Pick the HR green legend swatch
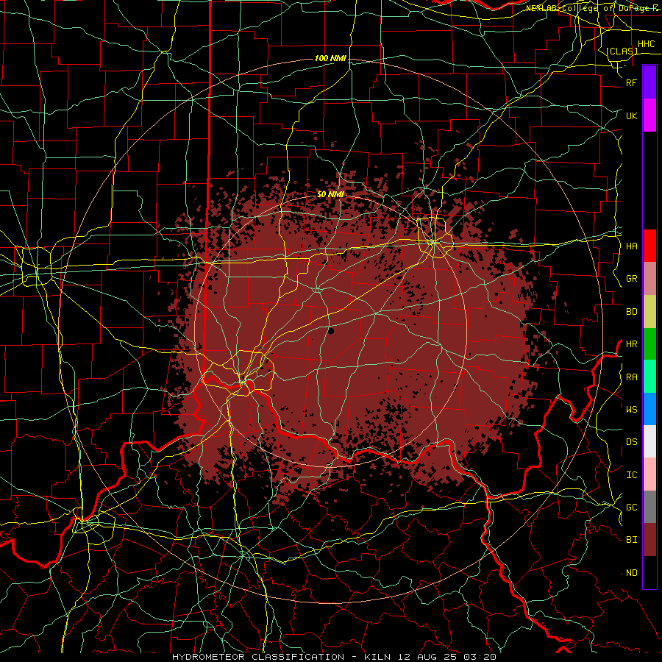 coord(649,344)
